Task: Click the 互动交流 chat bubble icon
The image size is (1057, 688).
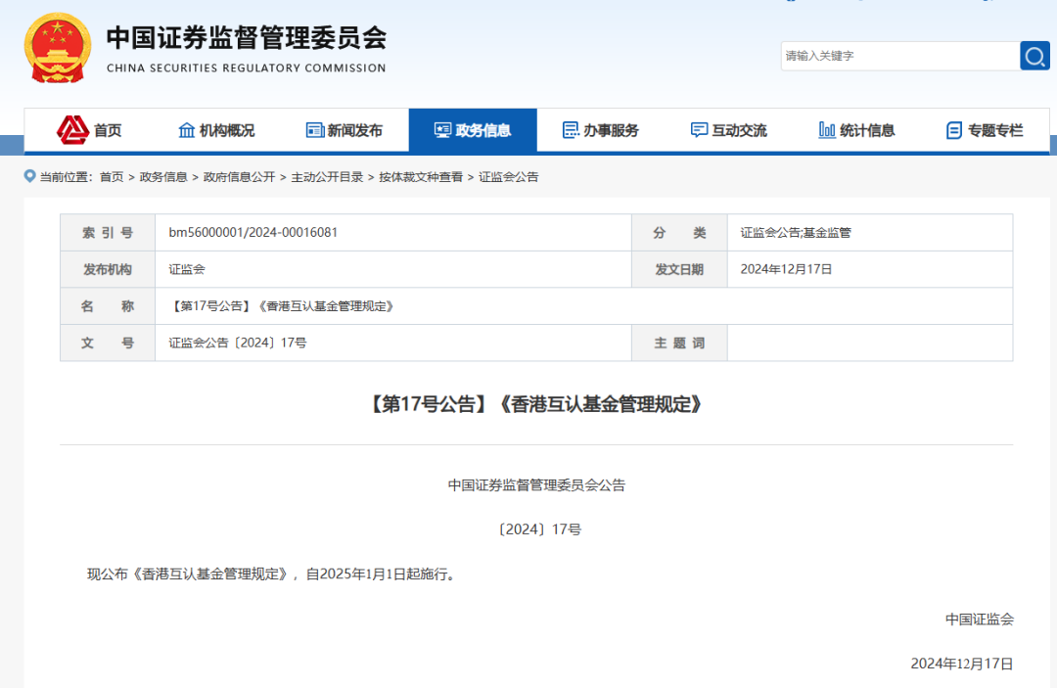Action: 699,130
